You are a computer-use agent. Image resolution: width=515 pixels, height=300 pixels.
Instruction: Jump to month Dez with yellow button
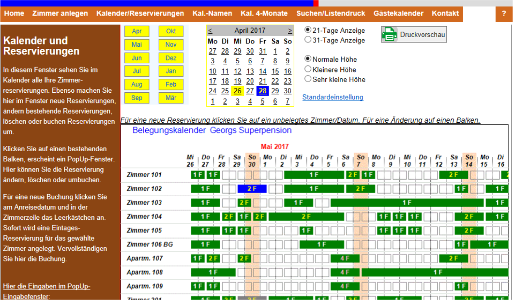coord(171,58)
